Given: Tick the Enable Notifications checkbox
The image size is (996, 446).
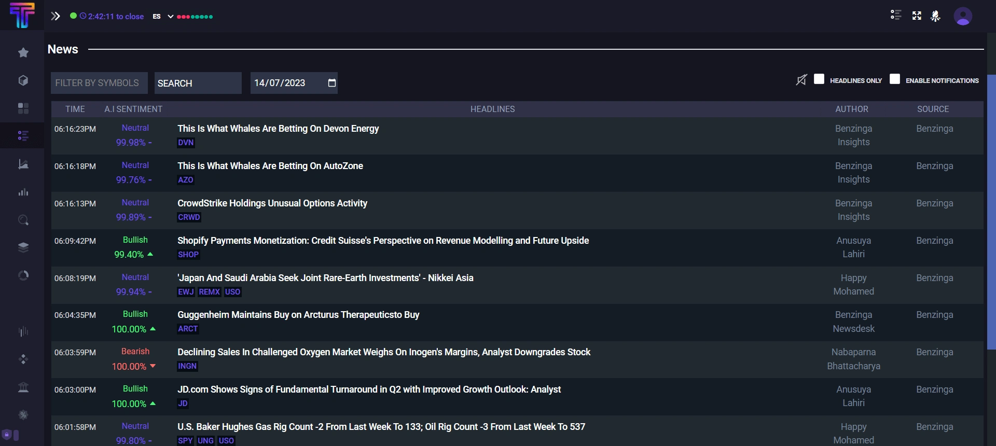Looking at the screenshot, I should [x=895, y=79].
